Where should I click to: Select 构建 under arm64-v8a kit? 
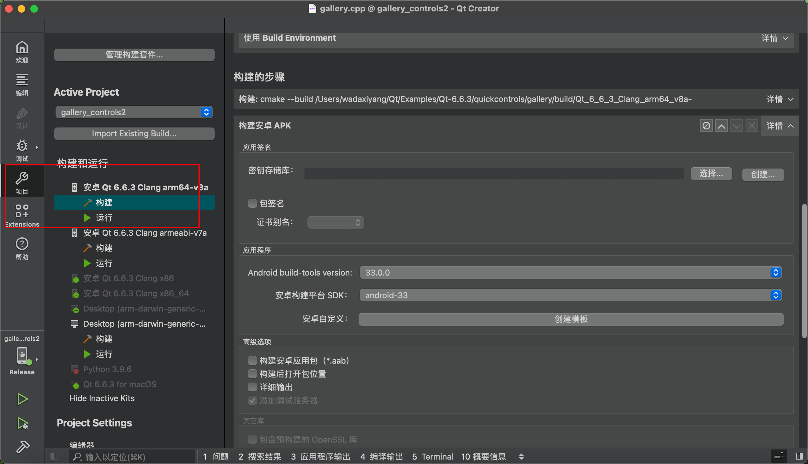coord(134,202)
